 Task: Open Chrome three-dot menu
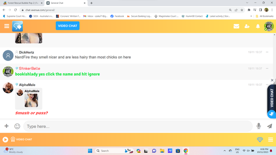(x=272, y=10)
